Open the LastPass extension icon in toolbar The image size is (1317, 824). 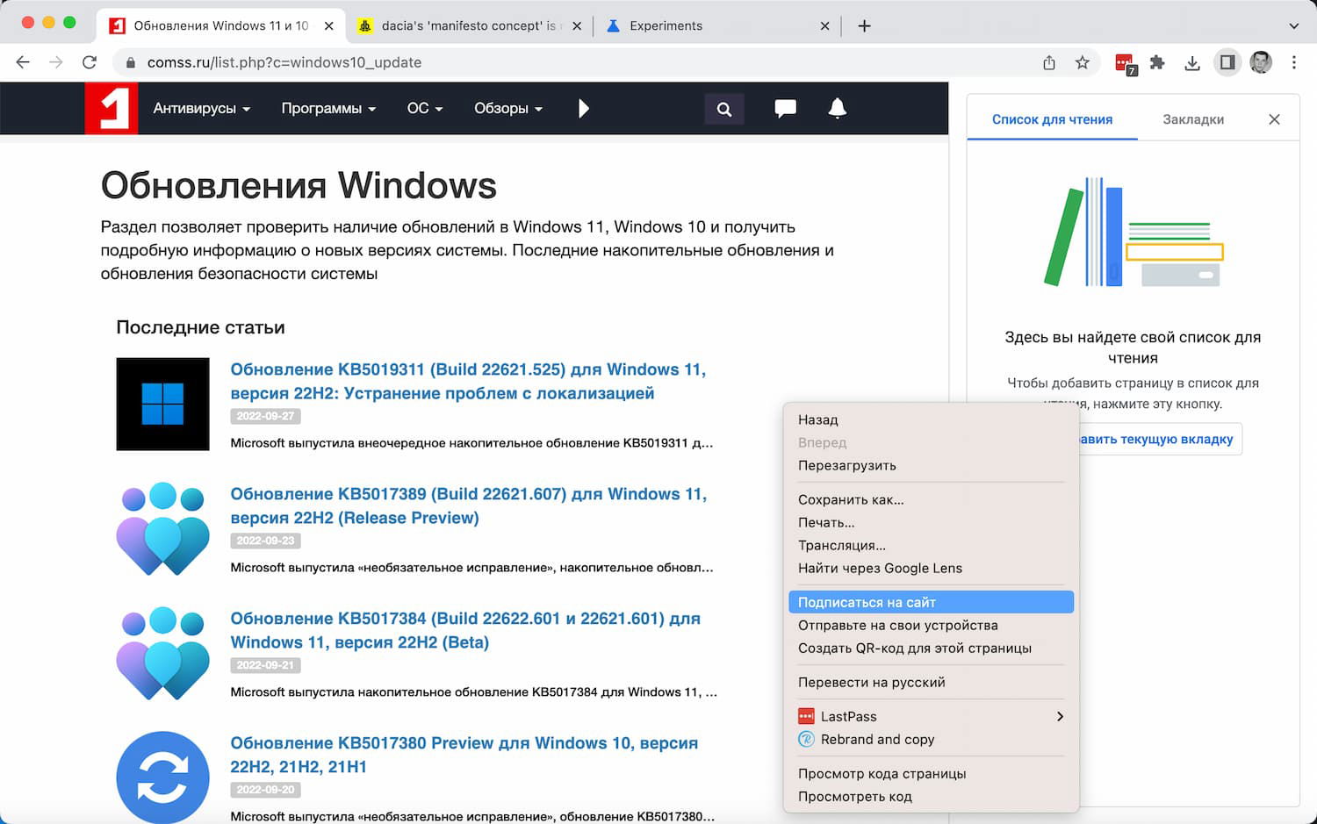(x=1125, y=63)
